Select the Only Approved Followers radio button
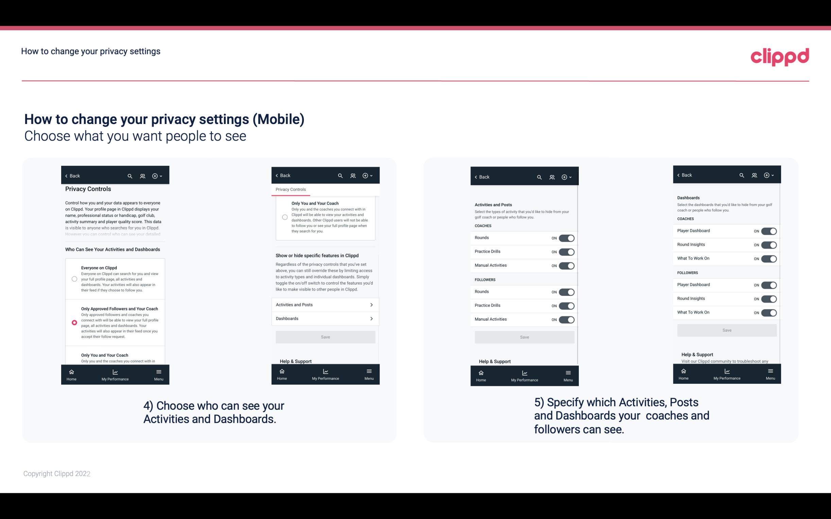 point(73,322)
